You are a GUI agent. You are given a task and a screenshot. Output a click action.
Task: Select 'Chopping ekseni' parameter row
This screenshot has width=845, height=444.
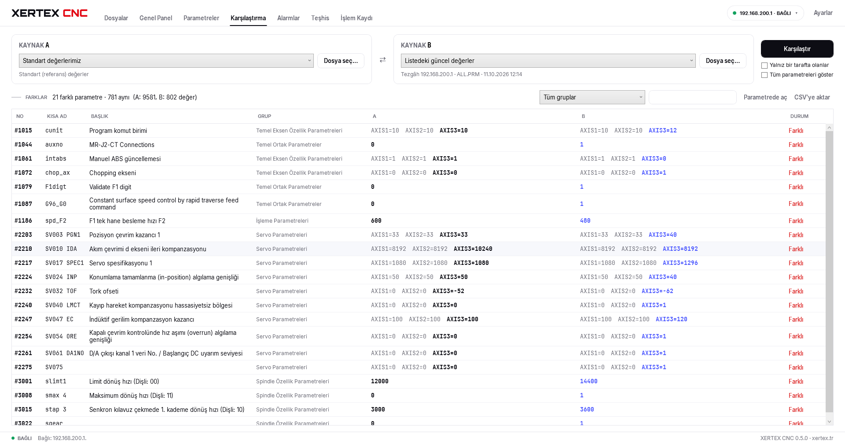tap(419, 173)
